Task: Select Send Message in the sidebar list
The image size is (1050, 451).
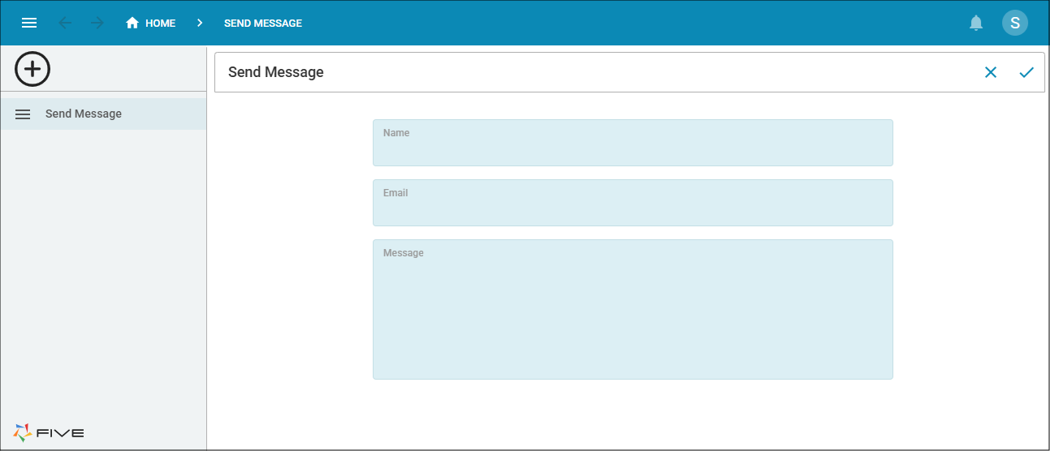Action: [x=103, y=114]
